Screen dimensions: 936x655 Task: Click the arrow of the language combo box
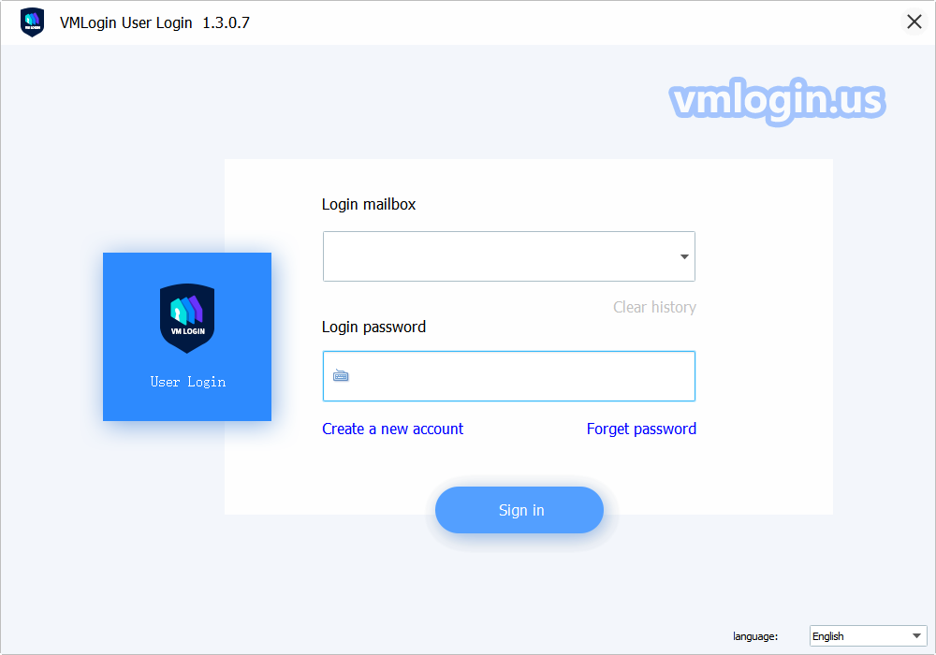916,636
